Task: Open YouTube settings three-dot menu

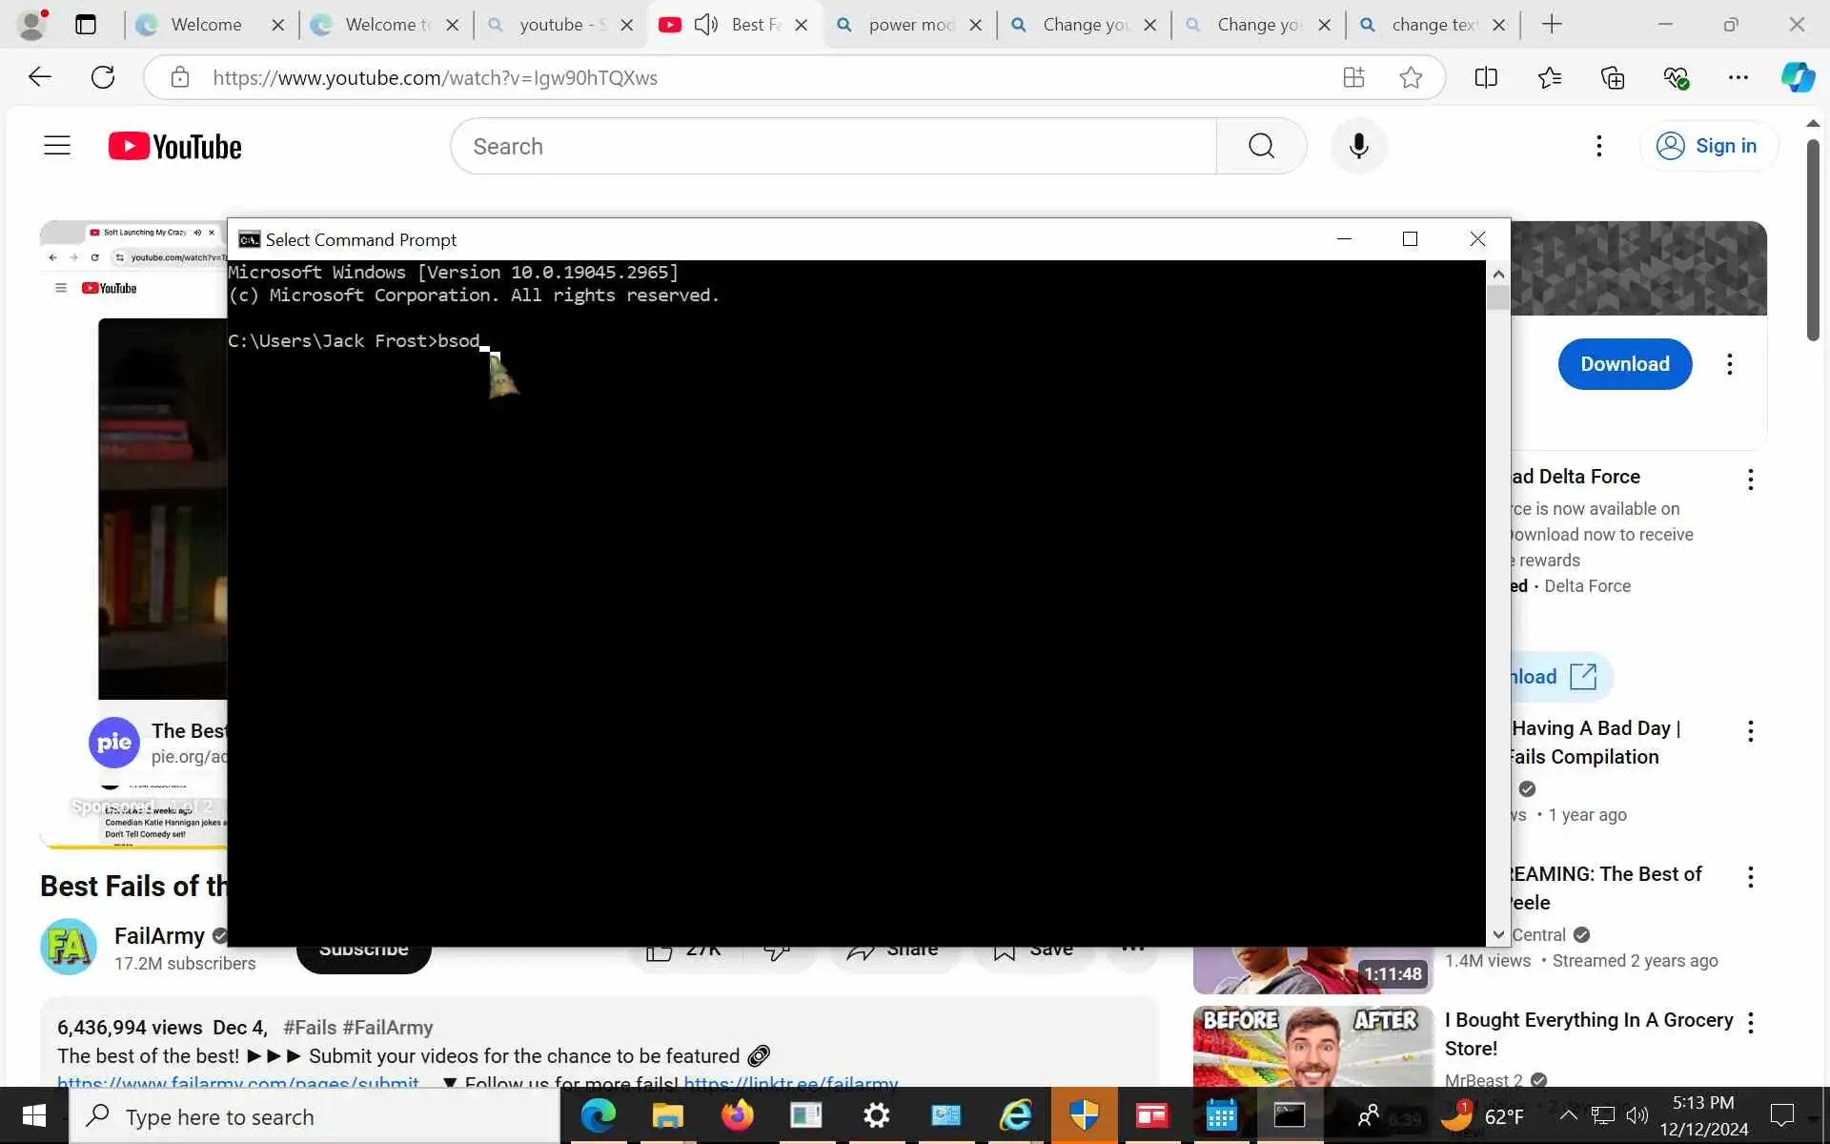Action: click(x=1598, y=146)
